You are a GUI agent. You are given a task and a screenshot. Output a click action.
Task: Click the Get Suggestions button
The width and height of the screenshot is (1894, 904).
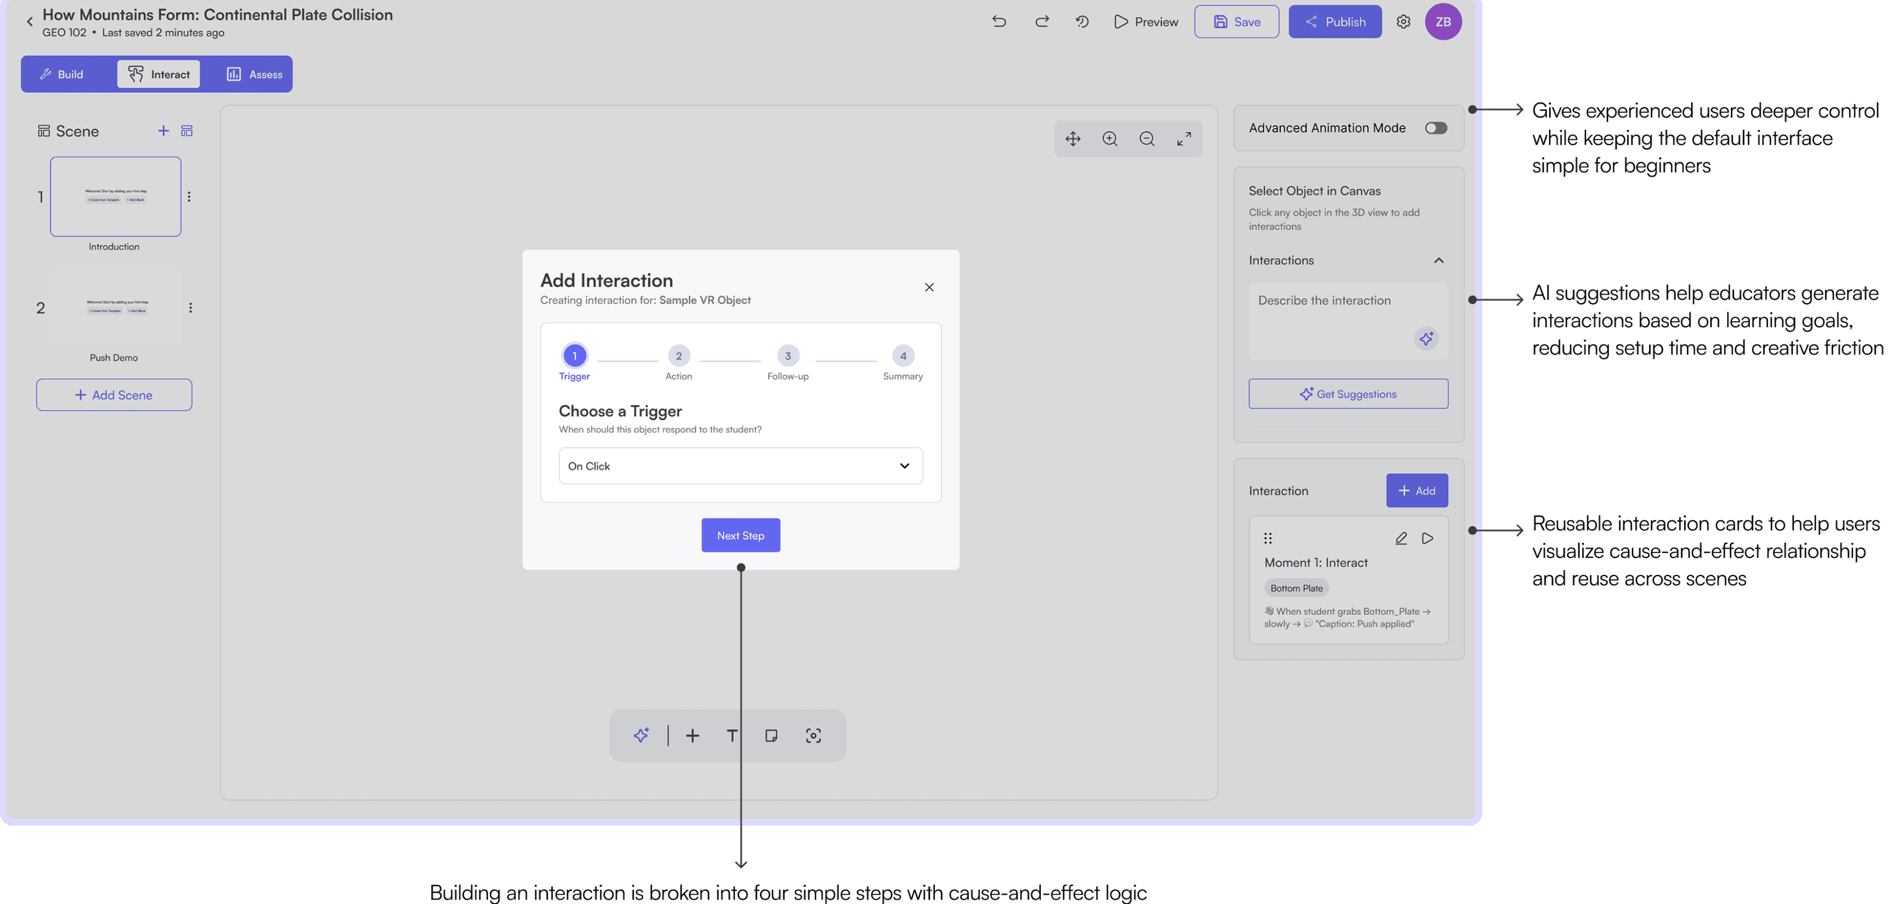click(x=1348, y=394)
